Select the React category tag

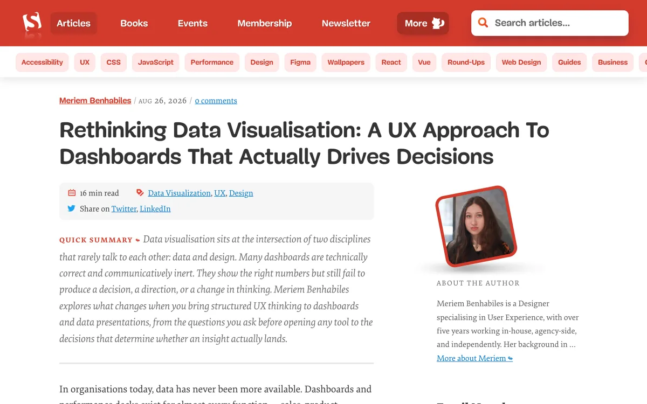pyautogui.click(x=391, y=62)
